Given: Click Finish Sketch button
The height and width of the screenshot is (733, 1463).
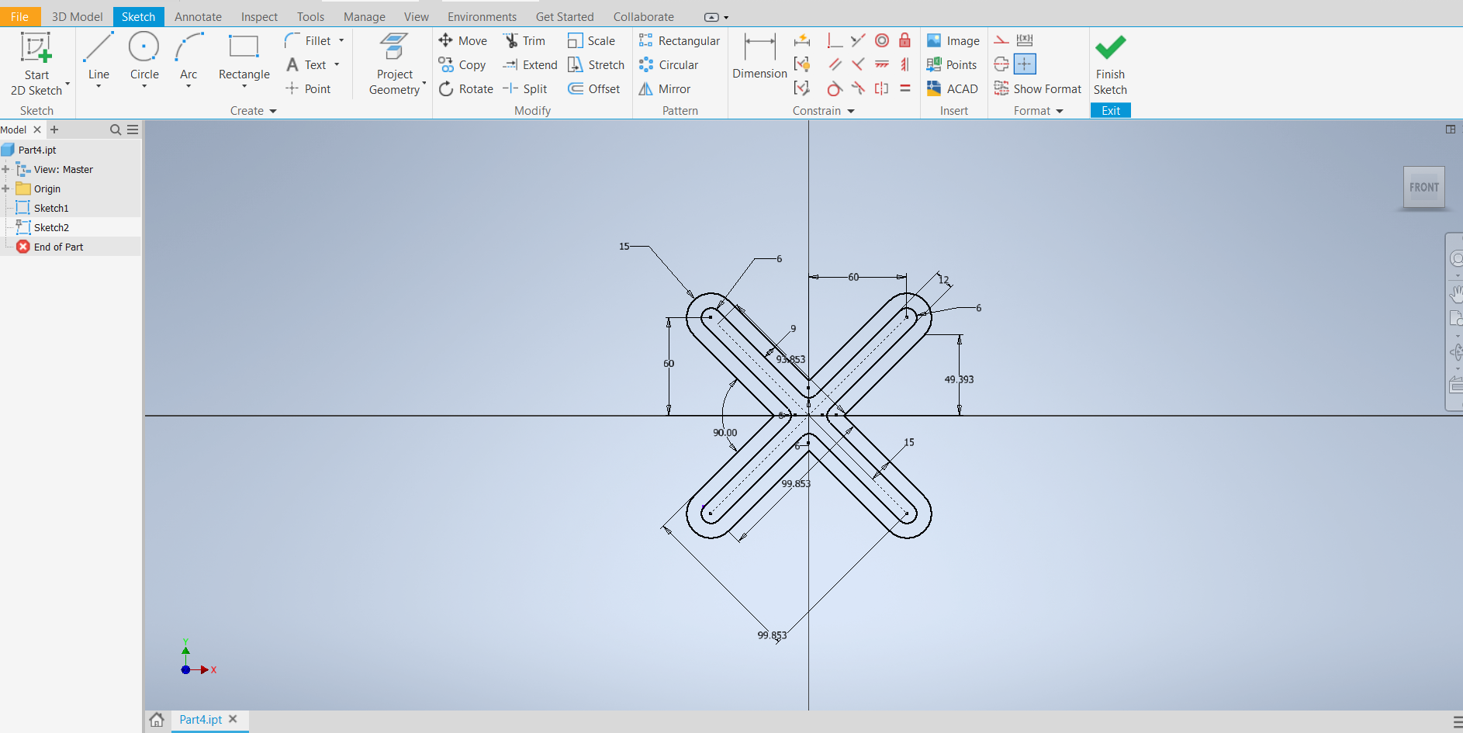Looking at the screenshot, I should 1110,64.
